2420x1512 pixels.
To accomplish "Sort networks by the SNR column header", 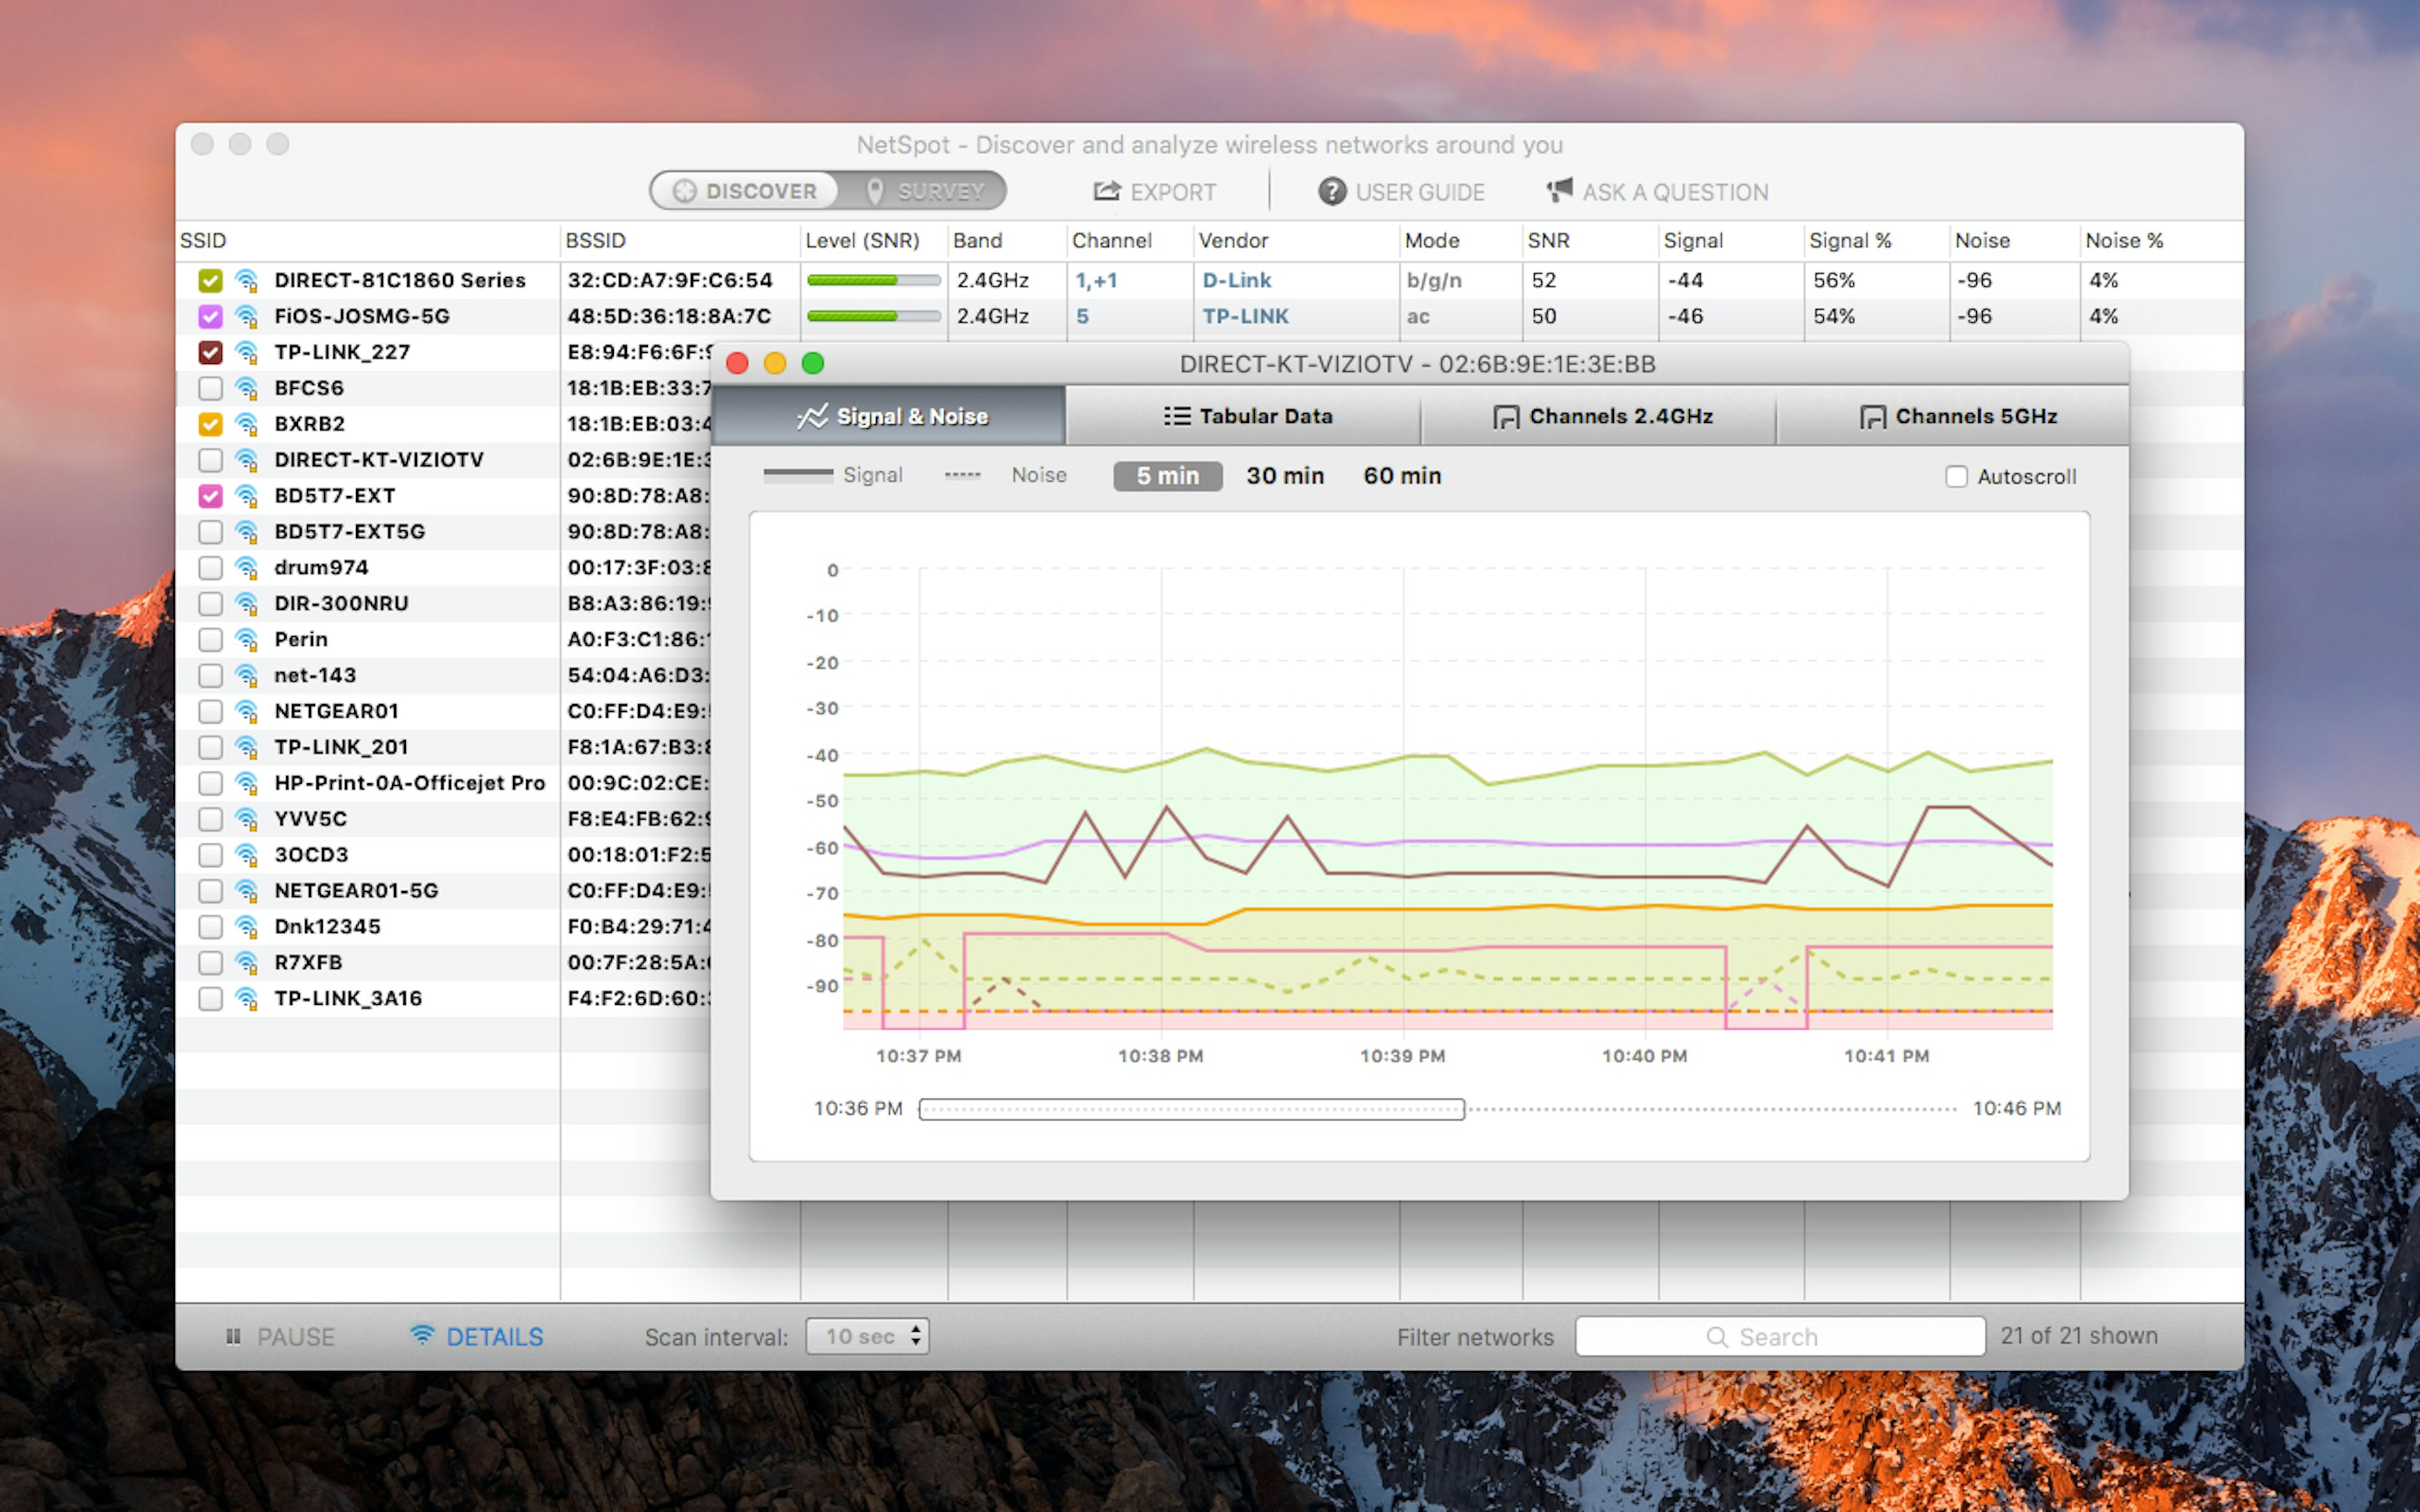I will point(1548,240).
